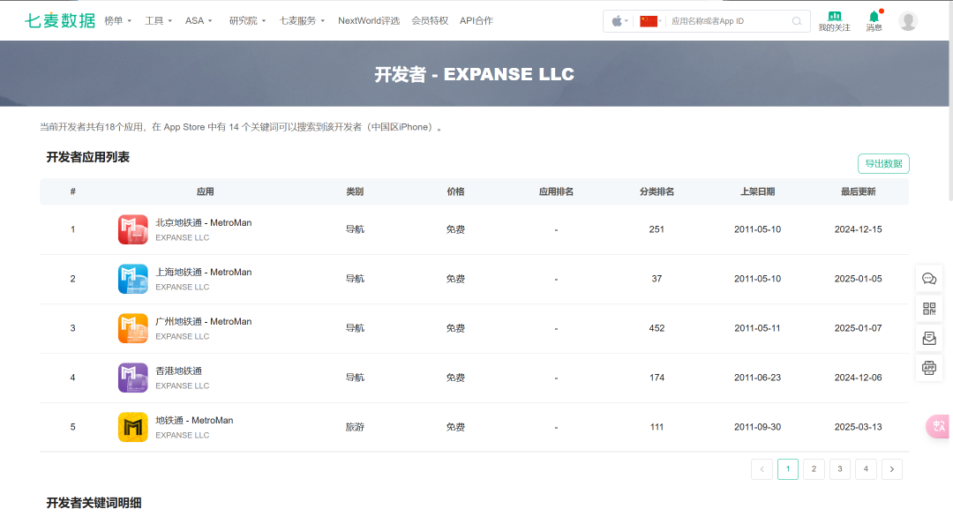Click the 应用排名 column header
The height and width of the screenshot is (524, 953).
click(x=556, y=191)
